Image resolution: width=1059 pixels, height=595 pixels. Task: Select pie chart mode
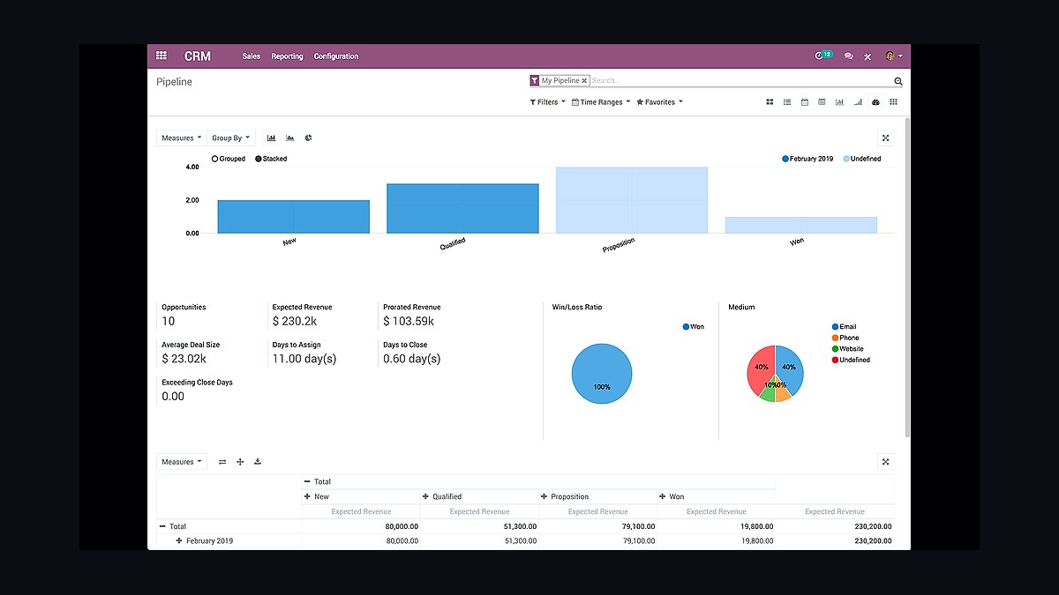click(x=309, y=138)
